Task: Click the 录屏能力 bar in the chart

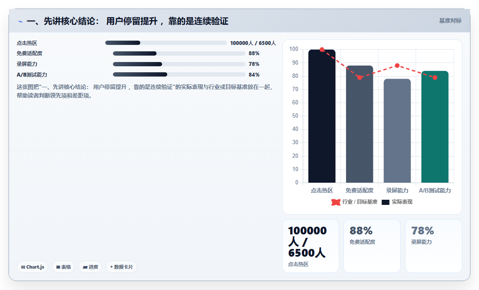Action: click(x=397, y=131)
